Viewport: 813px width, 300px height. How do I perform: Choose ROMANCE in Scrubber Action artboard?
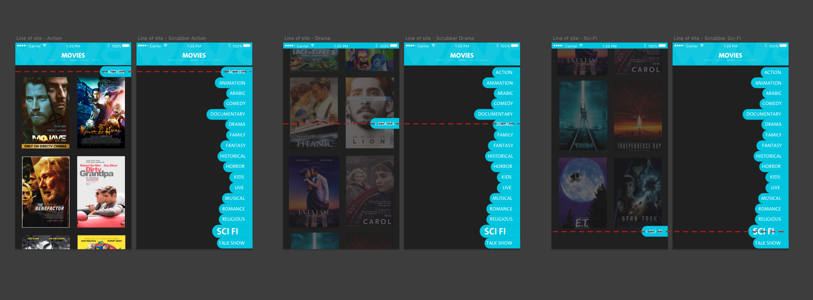coord(235,209)
